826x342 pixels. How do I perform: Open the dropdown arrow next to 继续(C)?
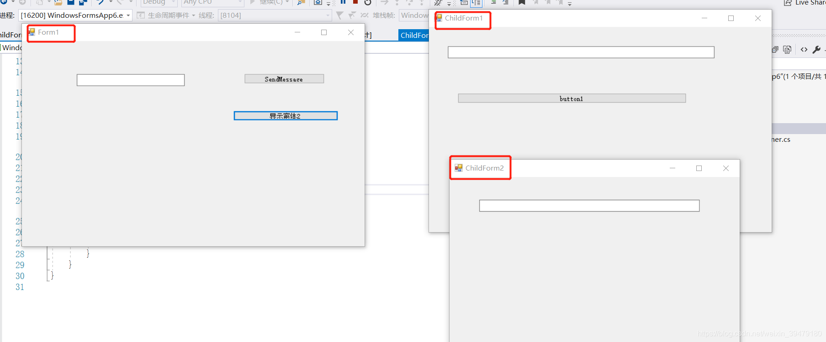[x=287, y=2]
